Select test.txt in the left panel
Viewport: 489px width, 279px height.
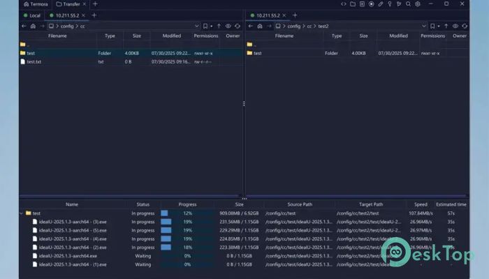click(131, 61)
